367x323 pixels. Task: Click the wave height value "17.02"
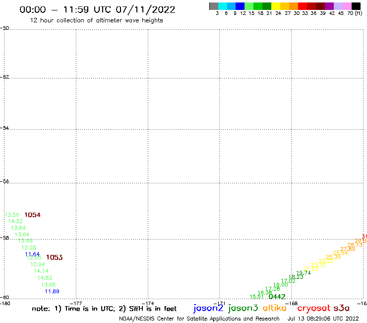(x=288, y=281)
